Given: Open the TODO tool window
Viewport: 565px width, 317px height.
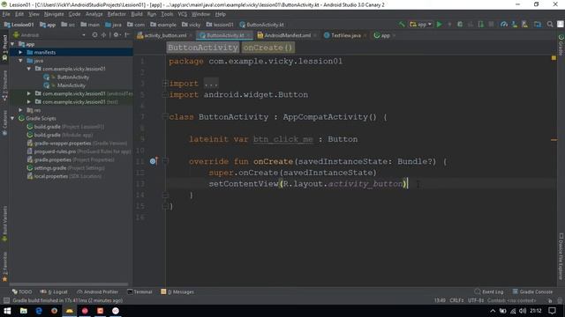Looking at the screenshot, I should point(21,291).
